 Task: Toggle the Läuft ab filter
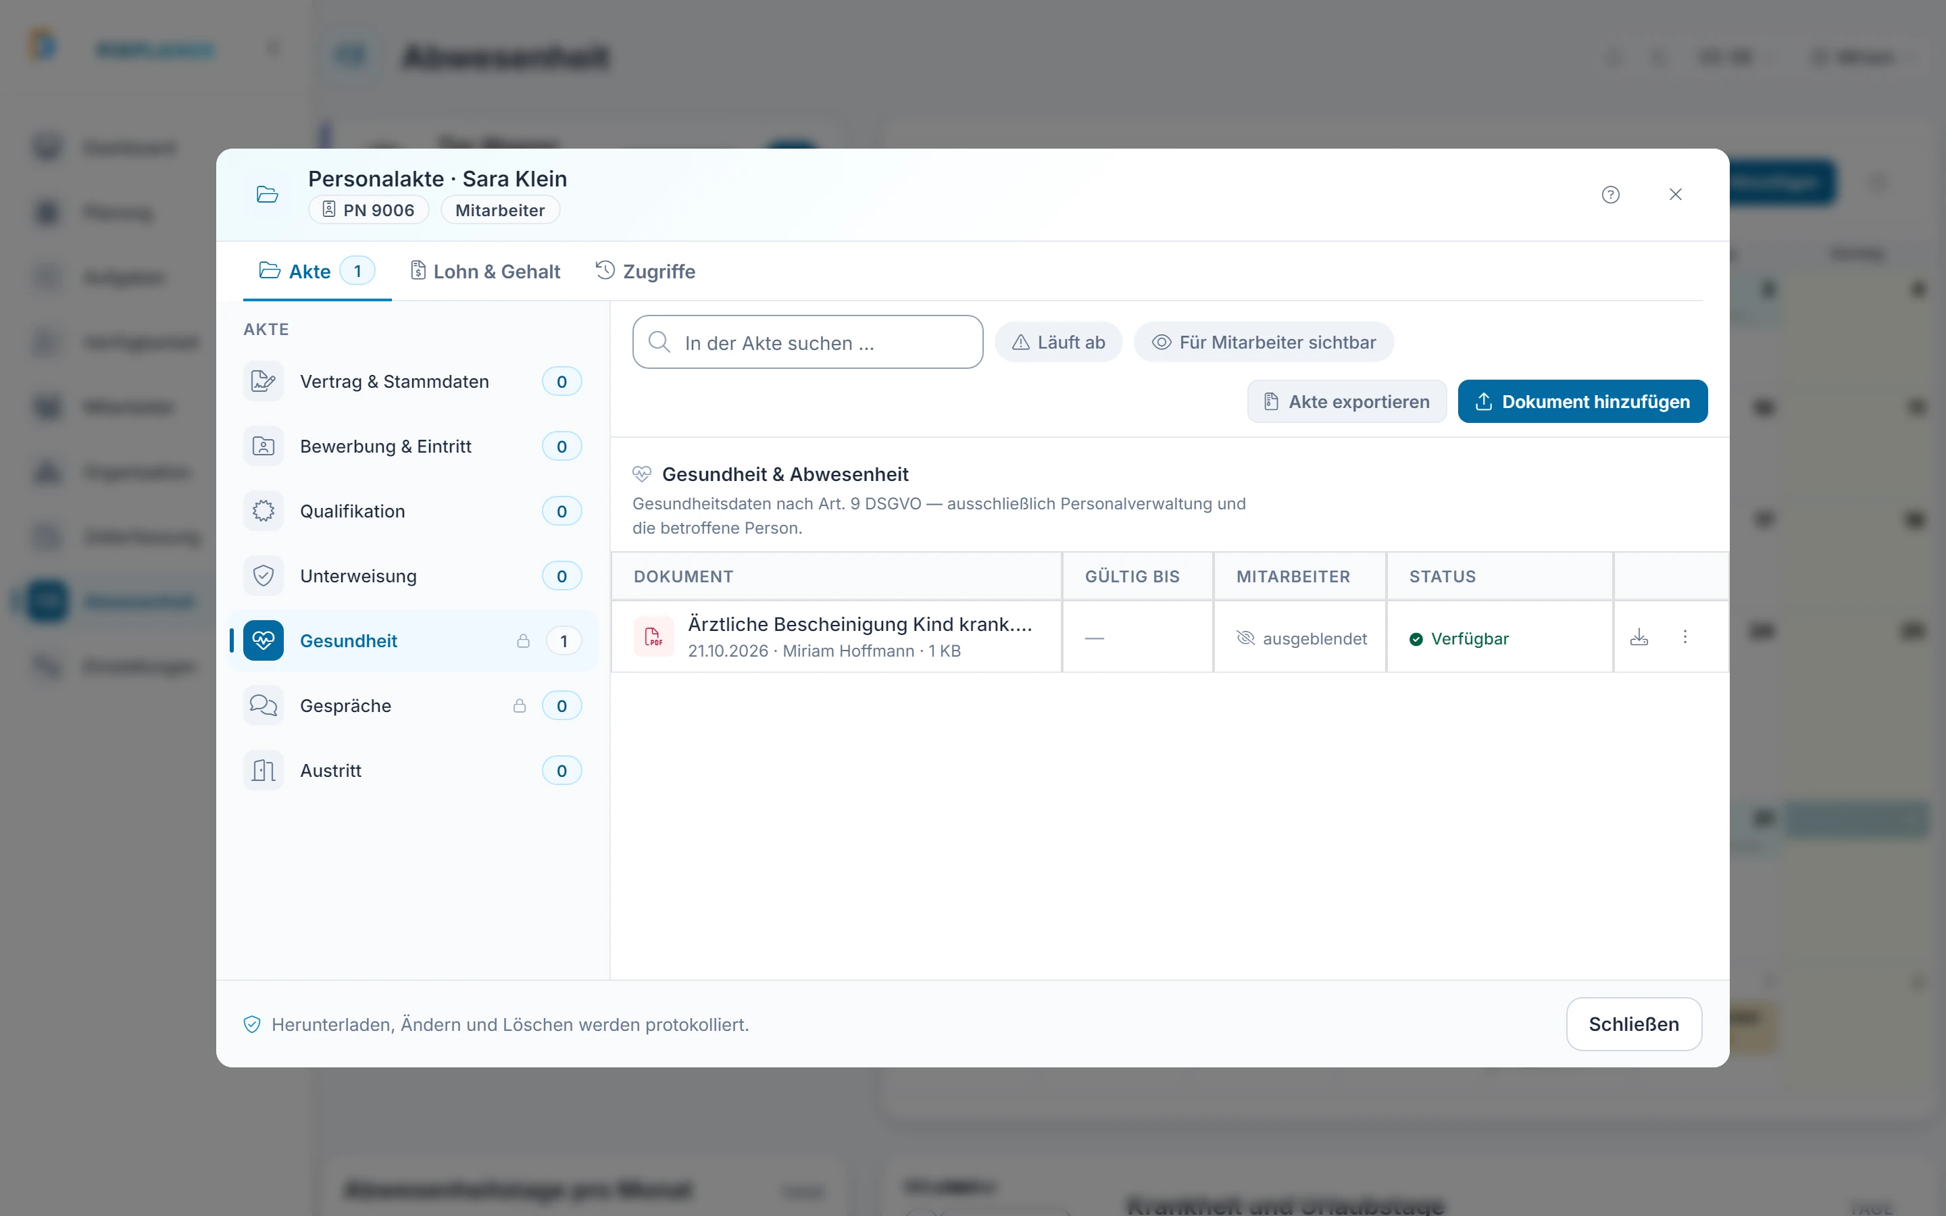coord(1058,343)
